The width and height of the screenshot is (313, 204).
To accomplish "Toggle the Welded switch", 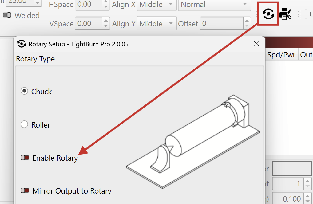I will [x=7, y=15].
